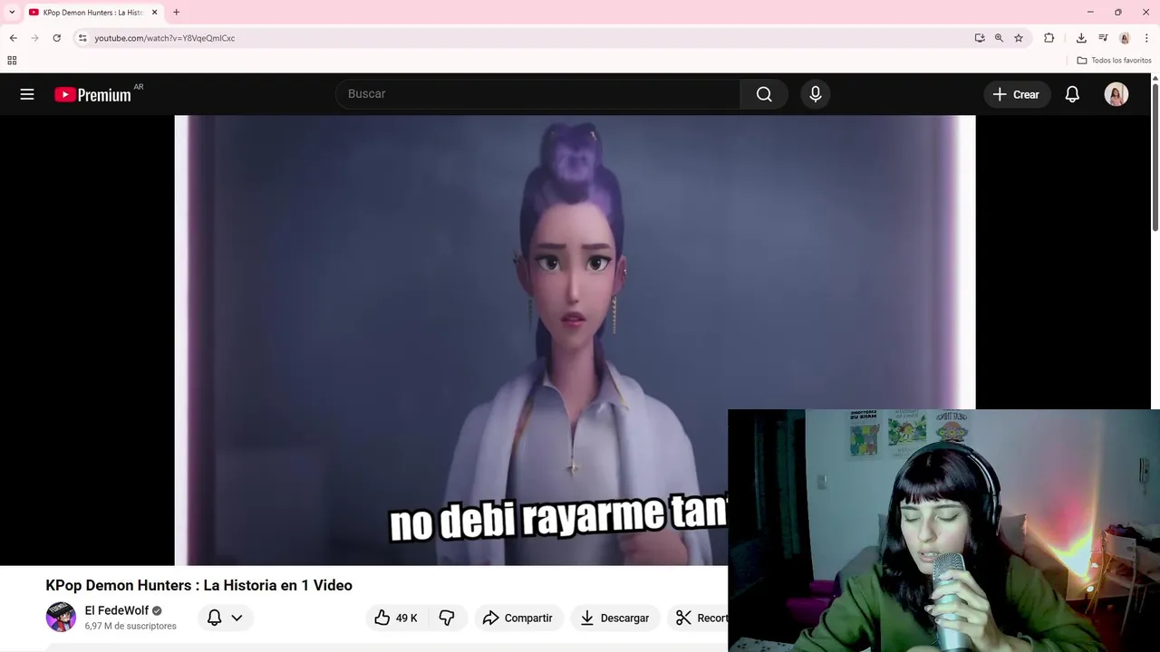Open YouTube notifications bell
The width and height of the screenshot is (1160, 652).
click(1072, 94)
